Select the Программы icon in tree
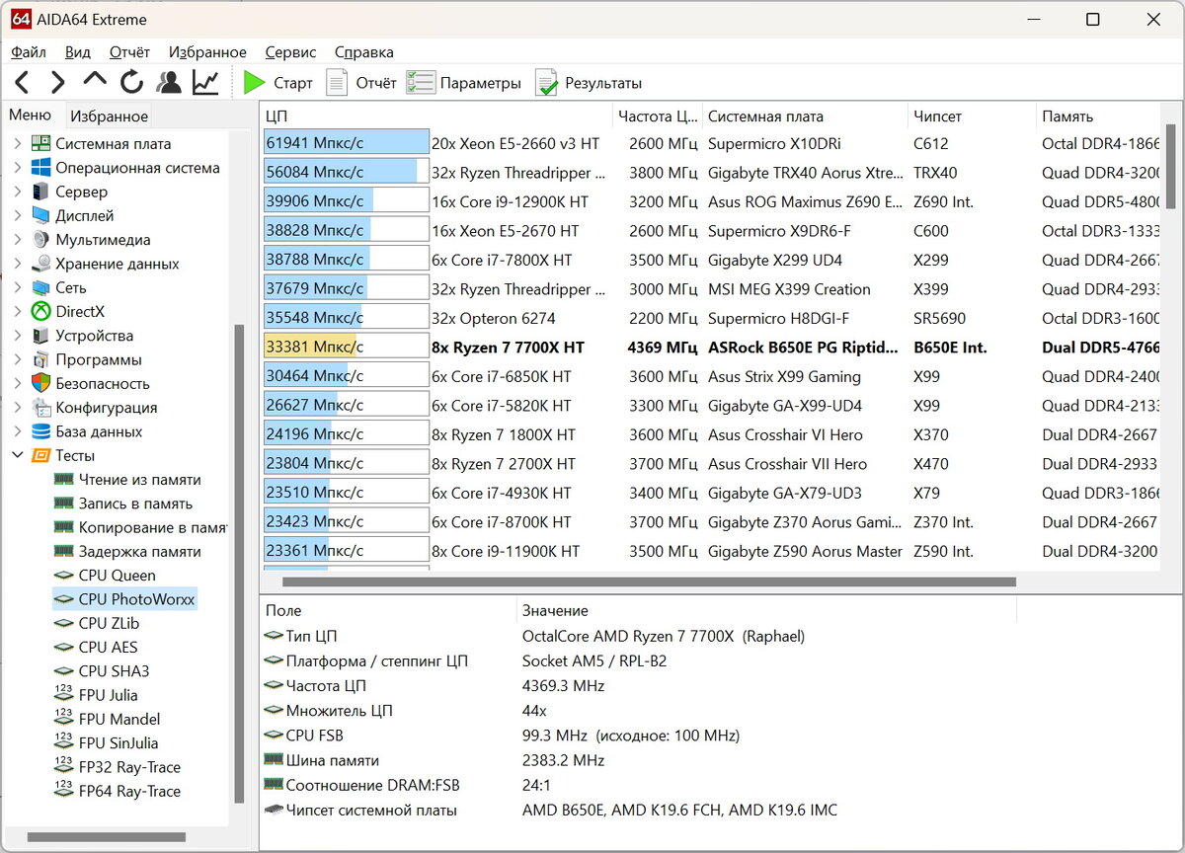This screenshot has height=853, width=1185. click(40, 359)
